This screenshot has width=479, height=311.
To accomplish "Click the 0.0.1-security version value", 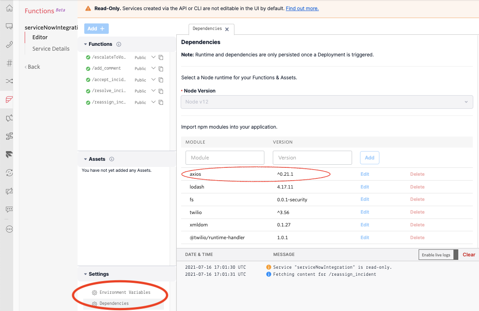I will point(292,200).
